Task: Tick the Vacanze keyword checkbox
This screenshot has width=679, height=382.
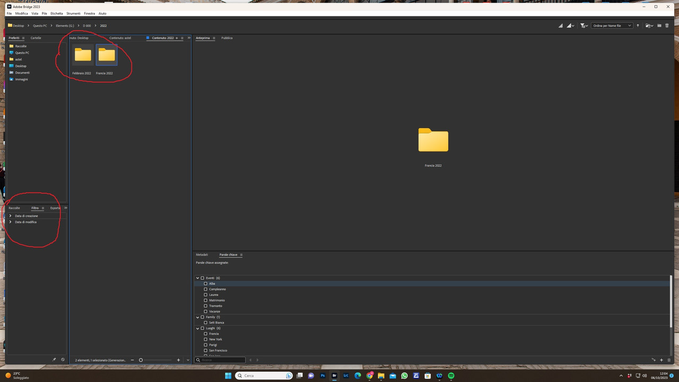Action: [206, 311]
